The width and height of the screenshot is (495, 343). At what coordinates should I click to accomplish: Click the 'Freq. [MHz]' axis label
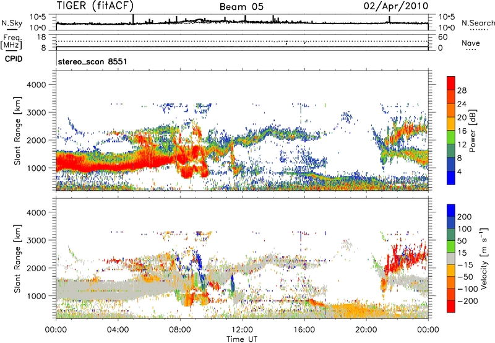(x=12, y=41)
